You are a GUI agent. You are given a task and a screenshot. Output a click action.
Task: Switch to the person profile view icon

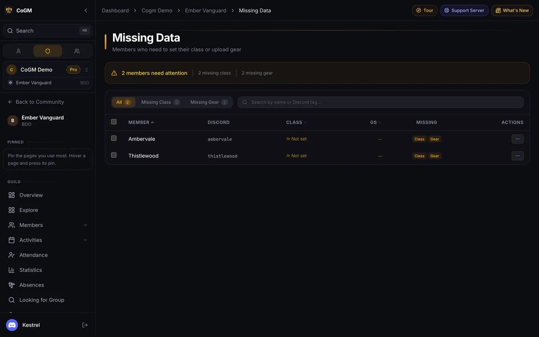18,51
